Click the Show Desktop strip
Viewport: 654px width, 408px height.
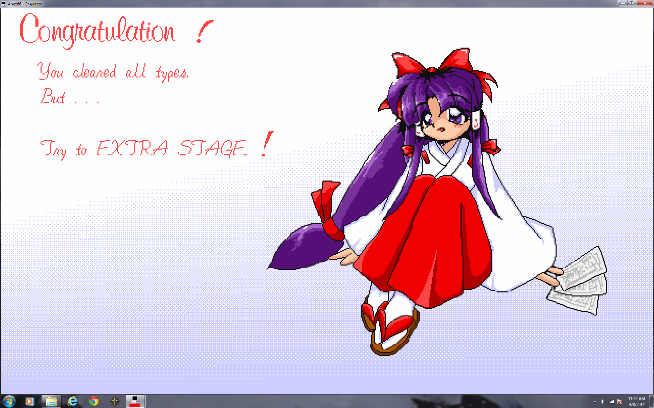coord(652,402)
